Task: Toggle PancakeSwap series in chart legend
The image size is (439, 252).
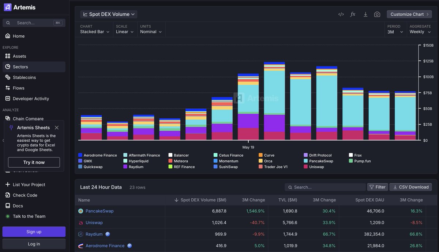Action: [320, 161]
